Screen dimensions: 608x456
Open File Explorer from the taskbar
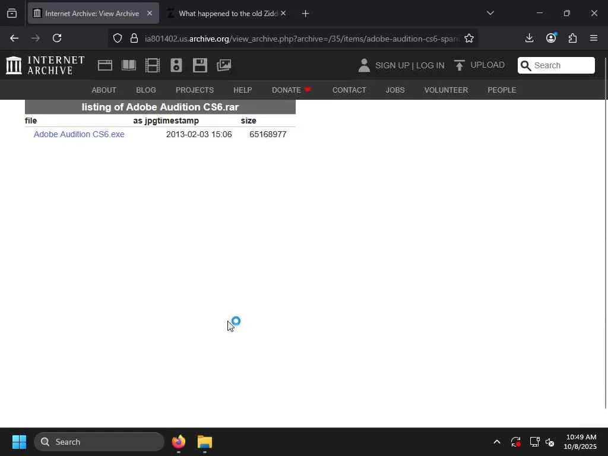pyautogui.click(x=205, y=442)
